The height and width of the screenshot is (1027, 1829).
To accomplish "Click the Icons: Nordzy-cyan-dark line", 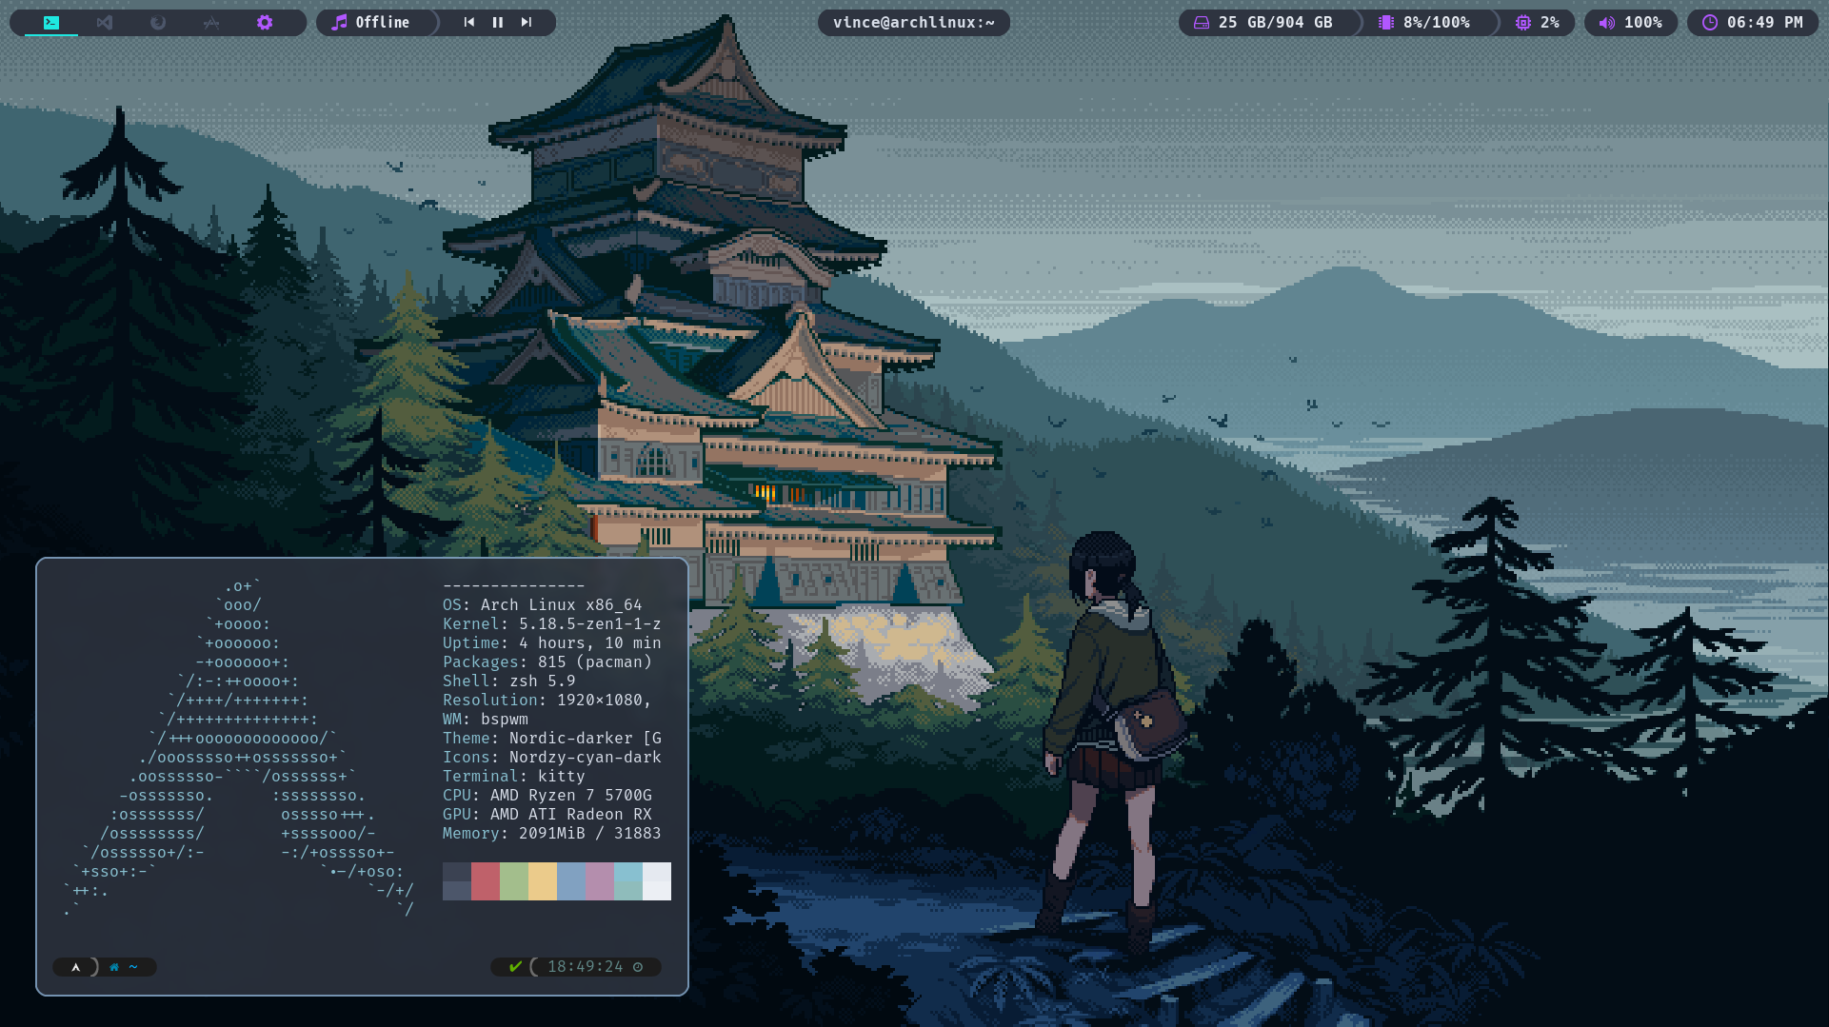I will pos(552,758).
